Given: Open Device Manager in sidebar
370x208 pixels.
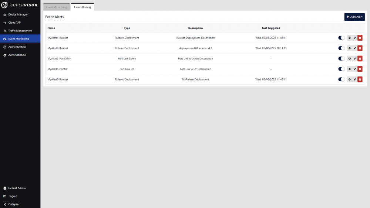Looking at the screenshot, I should 18,14.
